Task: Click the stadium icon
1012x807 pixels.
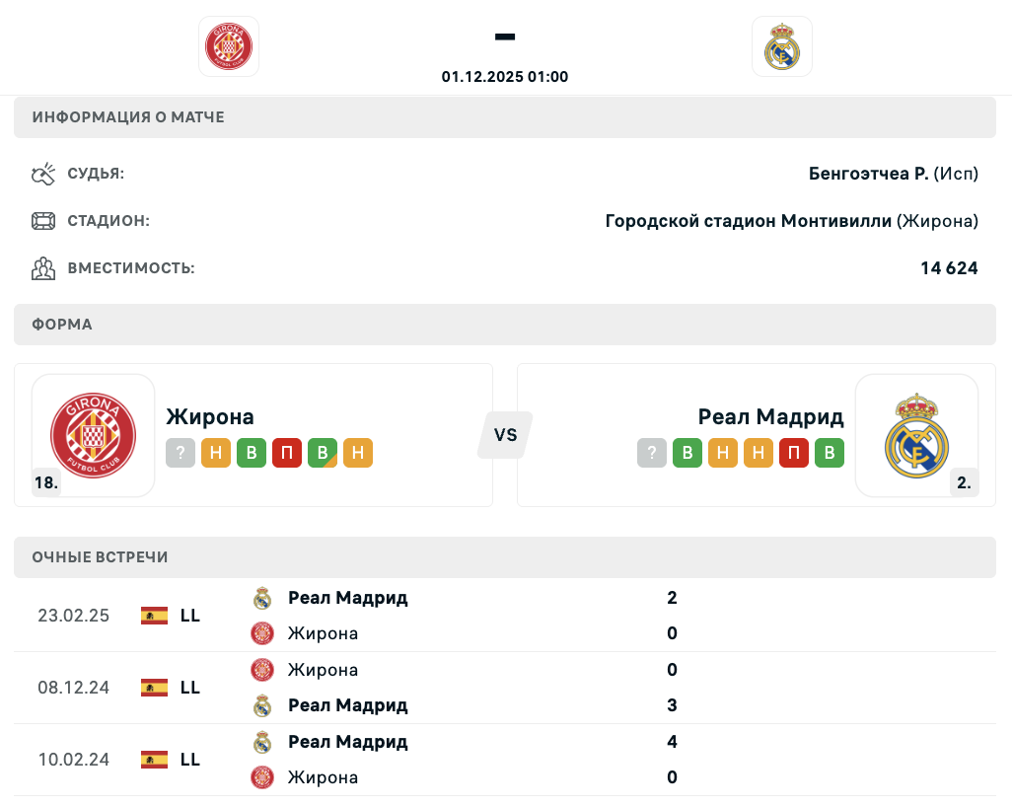Action: [43, 221]
